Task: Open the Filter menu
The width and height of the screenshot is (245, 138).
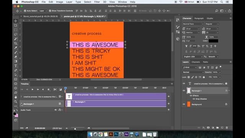Action: click(97, 2)
